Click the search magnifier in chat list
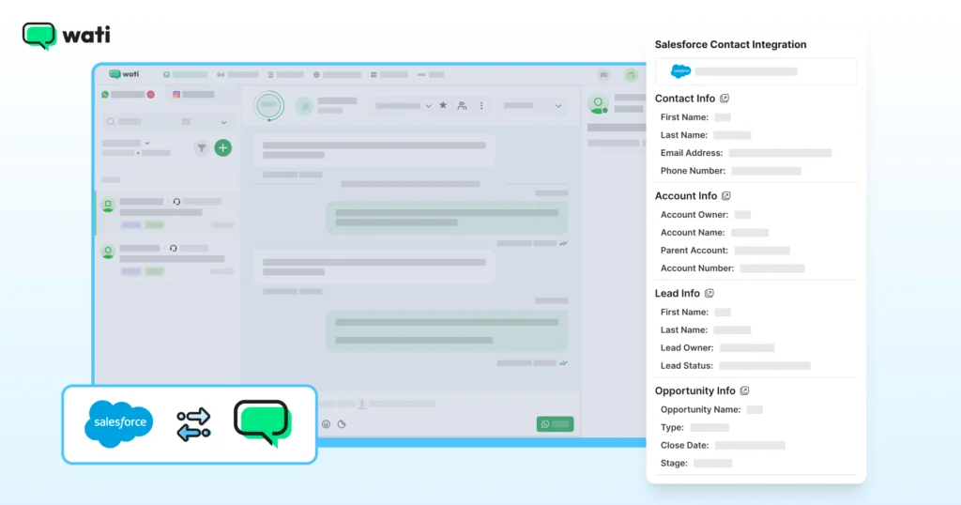Viewport: 961px width, 505px height. point(111,122)
